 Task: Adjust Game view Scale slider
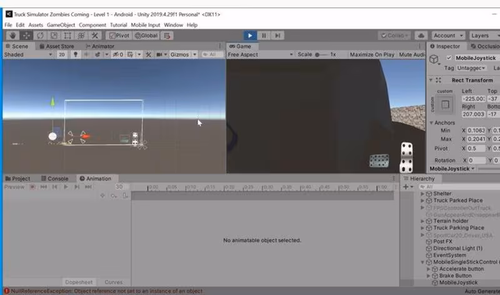tap(321, 54)
